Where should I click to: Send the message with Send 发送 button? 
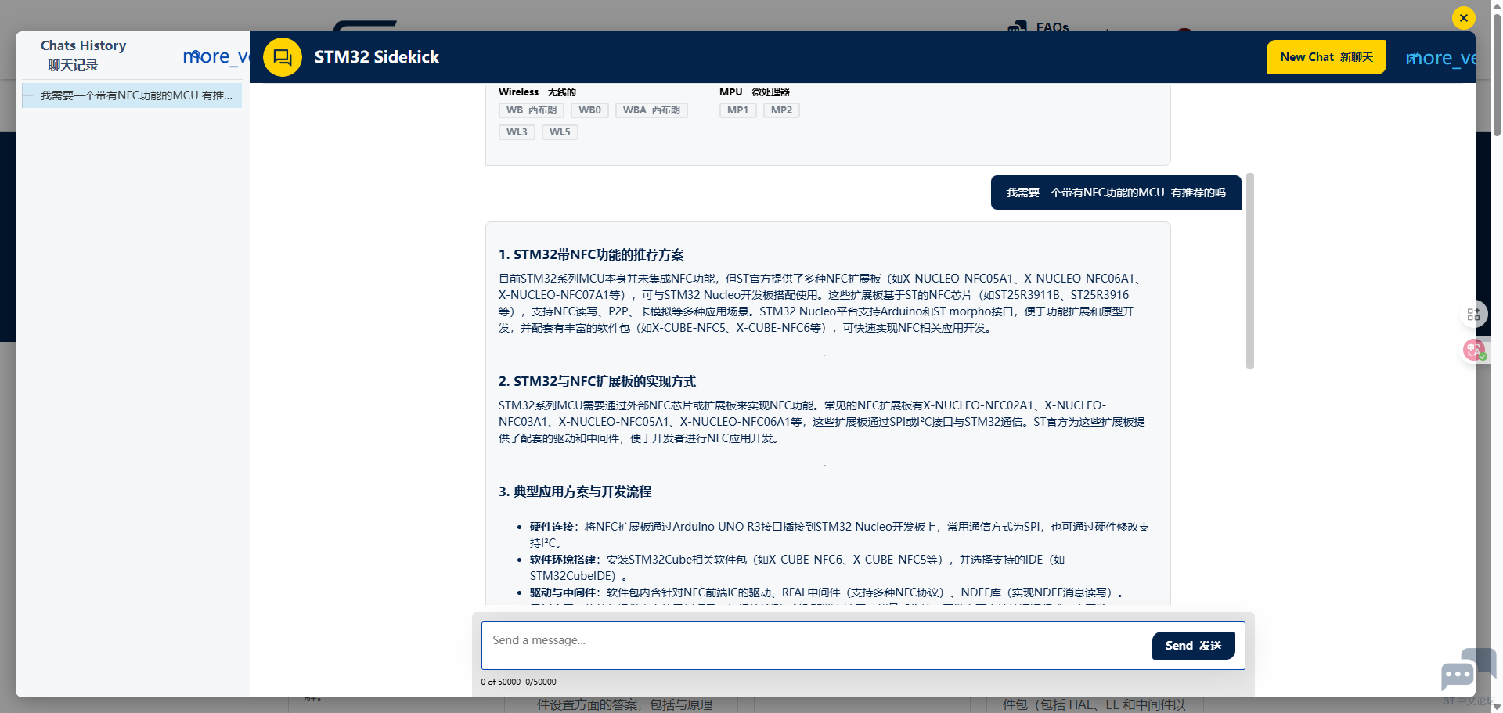[x=1193, y=646]
